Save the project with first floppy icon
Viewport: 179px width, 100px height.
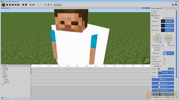pos(16,5)
